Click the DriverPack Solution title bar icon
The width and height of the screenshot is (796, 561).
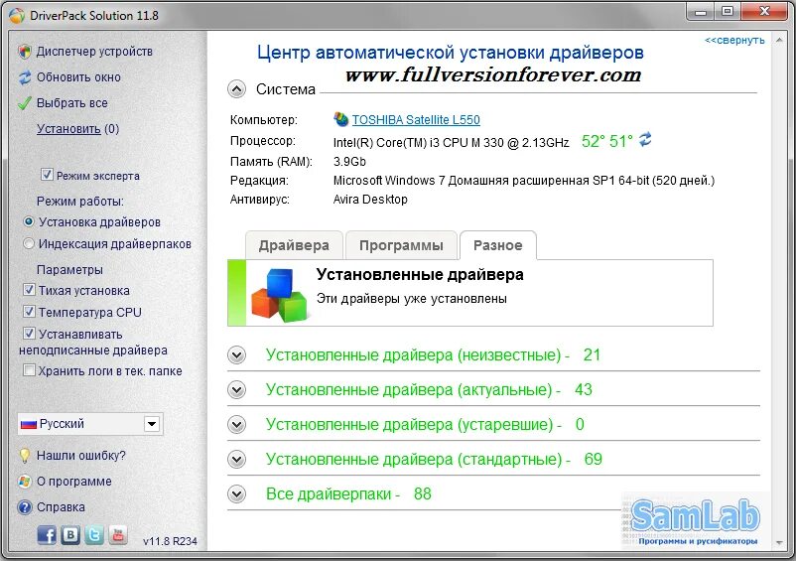pos(16,15)
